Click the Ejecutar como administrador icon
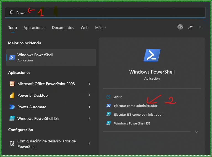Viewport: 212px width, 157px height. click(x=109, y=105)
